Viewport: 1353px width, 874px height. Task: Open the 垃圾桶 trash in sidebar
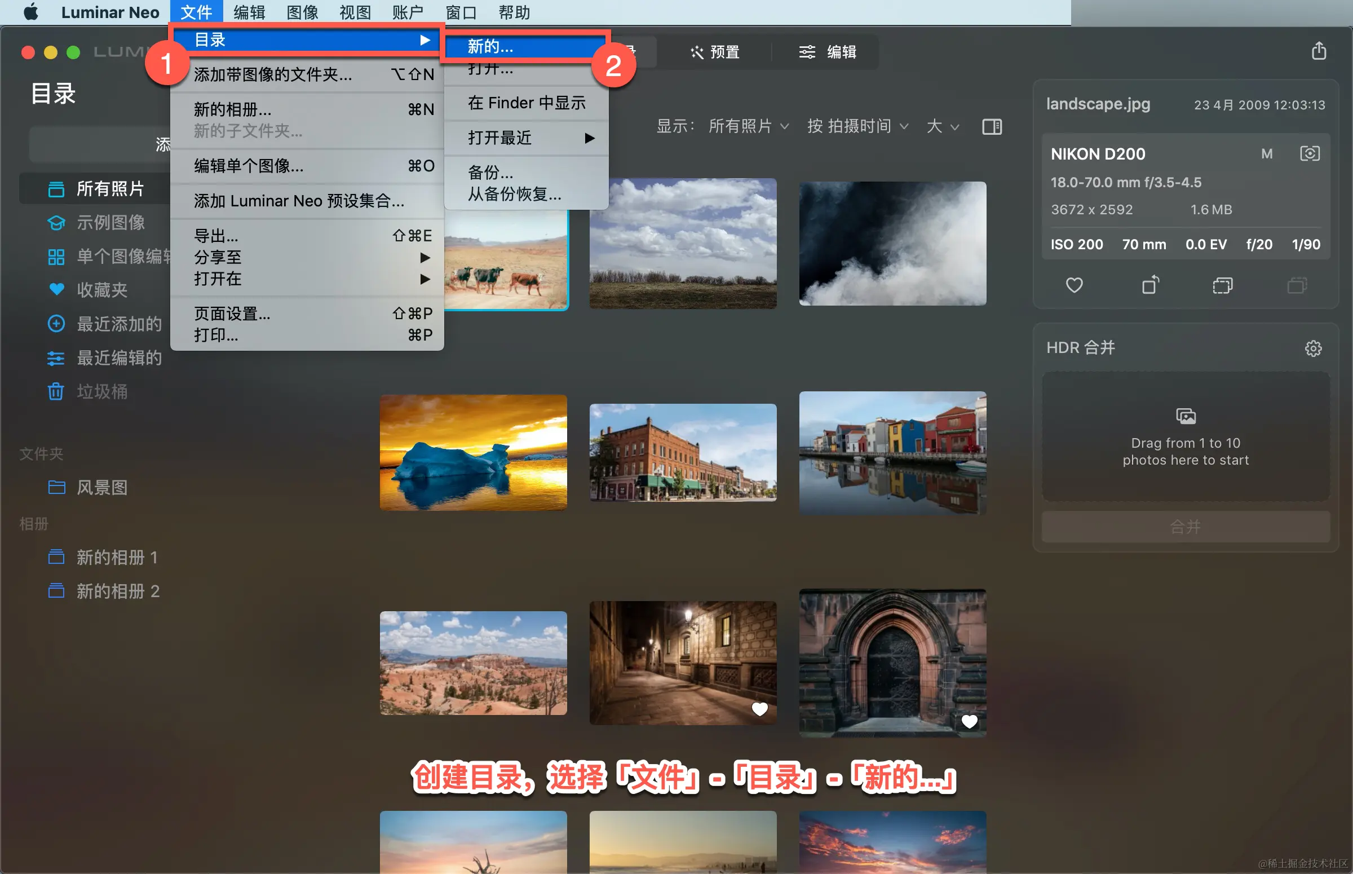click(x=101, y=391)
